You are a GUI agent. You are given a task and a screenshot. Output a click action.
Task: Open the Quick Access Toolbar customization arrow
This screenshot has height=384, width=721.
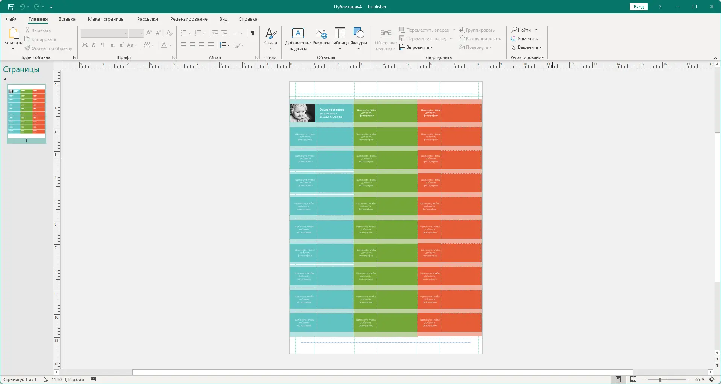[x=51, y=7]
